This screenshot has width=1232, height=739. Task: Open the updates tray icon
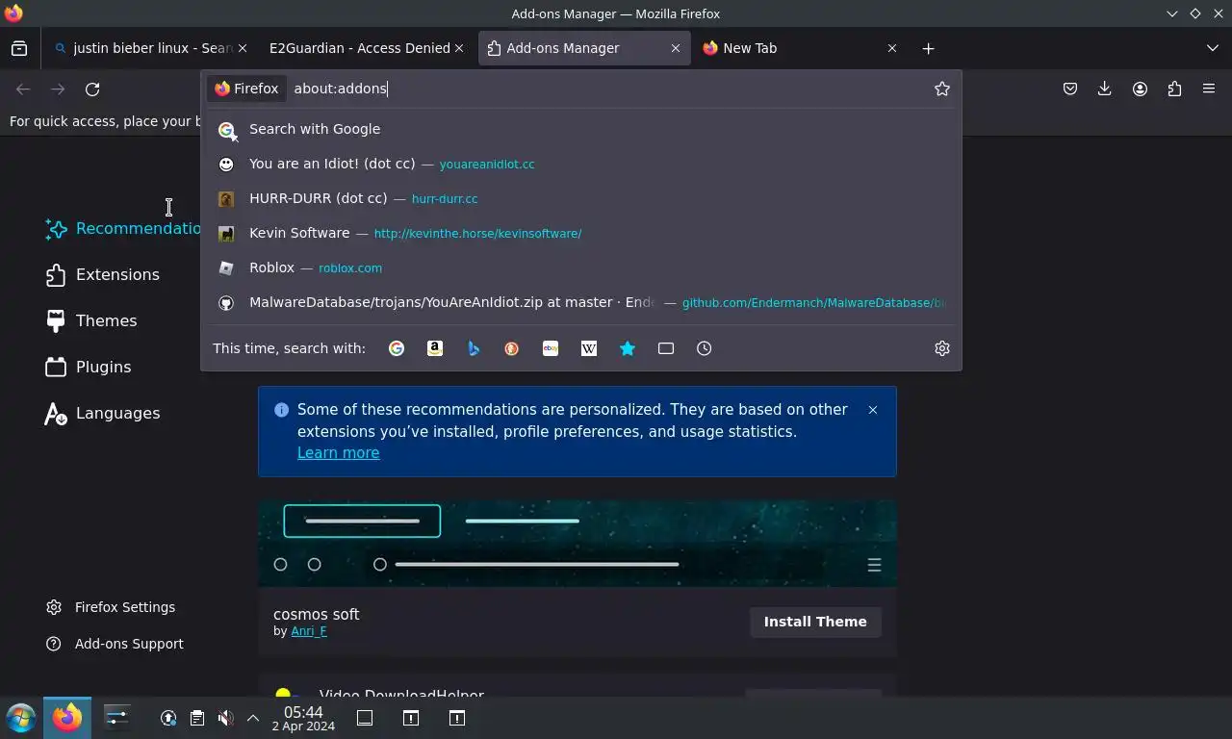point(168,718)
